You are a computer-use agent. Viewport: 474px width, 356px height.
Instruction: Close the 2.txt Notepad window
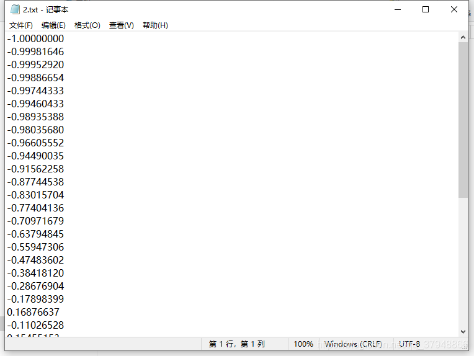[454, 10]
